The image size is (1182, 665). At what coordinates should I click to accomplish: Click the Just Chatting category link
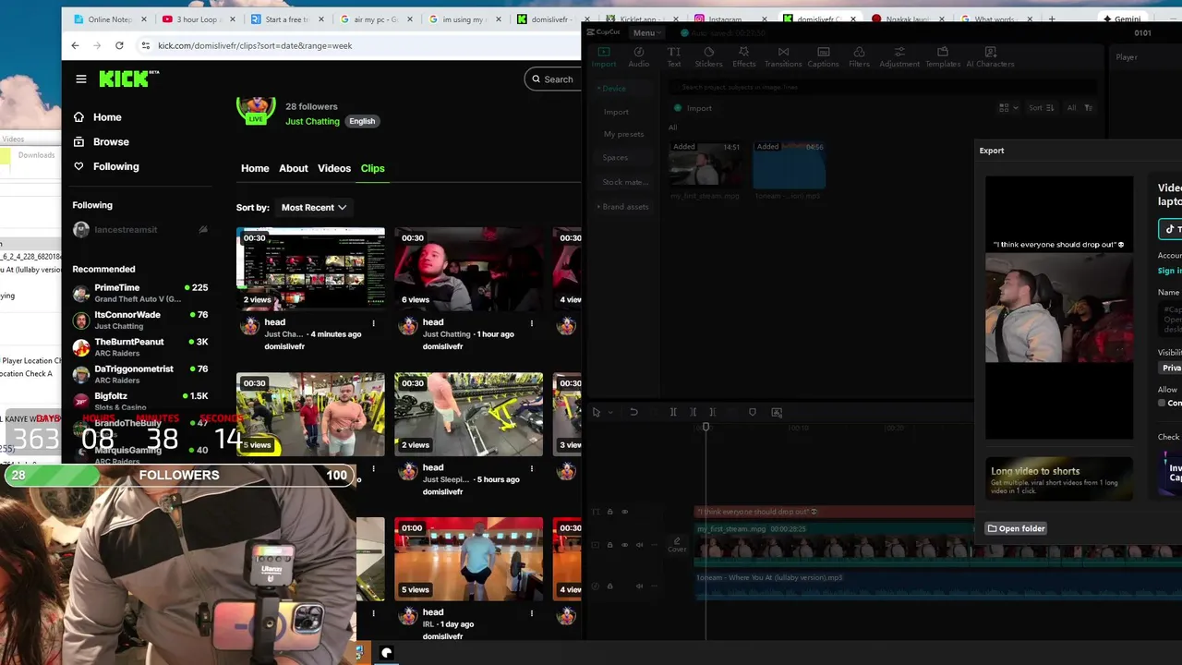312,122
